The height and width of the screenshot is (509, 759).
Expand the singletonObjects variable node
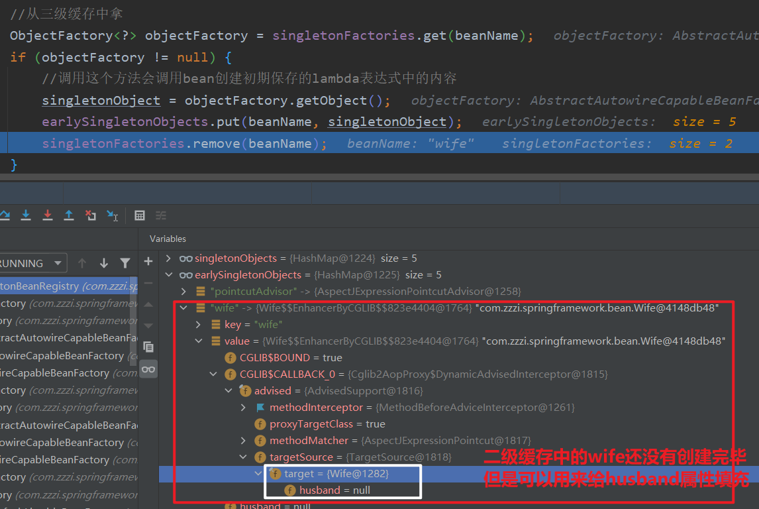point(168,258)
